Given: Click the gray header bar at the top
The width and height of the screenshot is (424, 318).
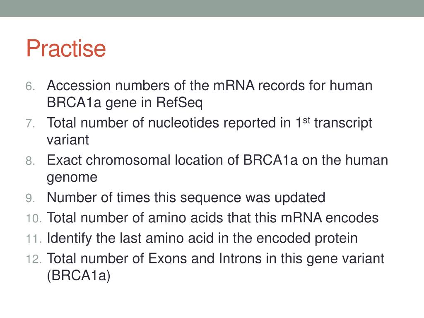Looking at the screenshot, I should [212, 8].
